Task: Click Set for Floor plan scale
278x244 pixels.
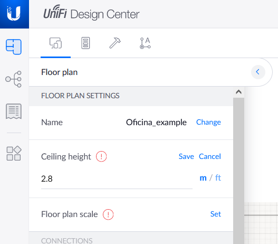Action: coord(216,214)
